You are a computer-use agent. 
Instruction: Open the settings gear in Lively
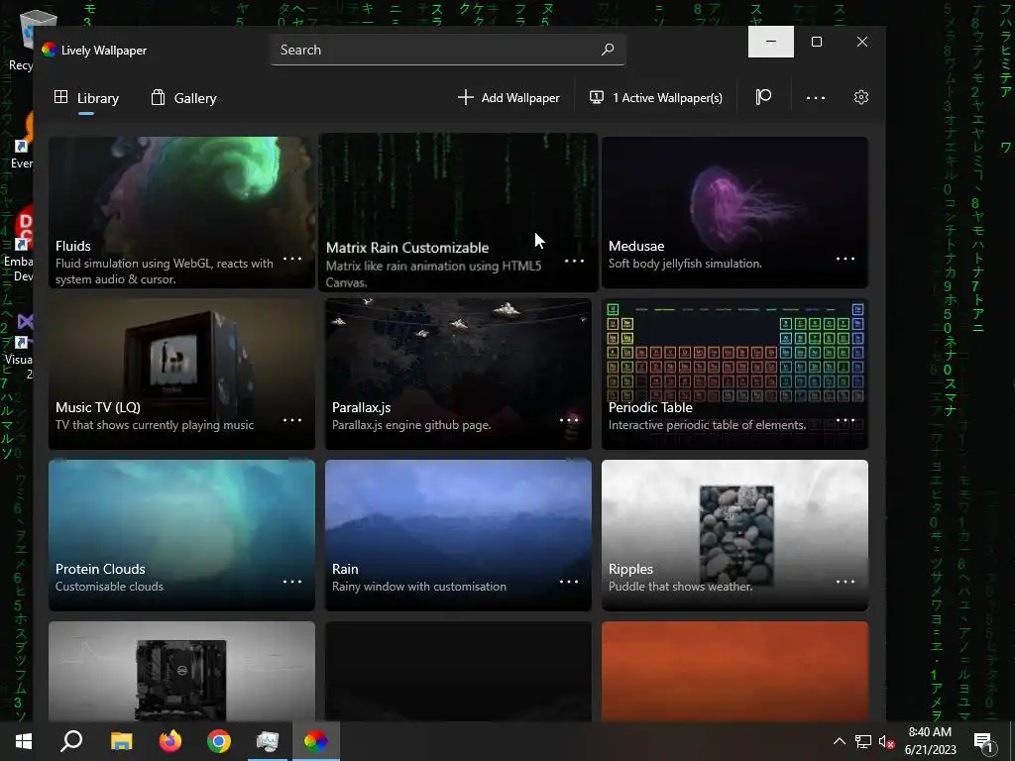coord(861,98)
